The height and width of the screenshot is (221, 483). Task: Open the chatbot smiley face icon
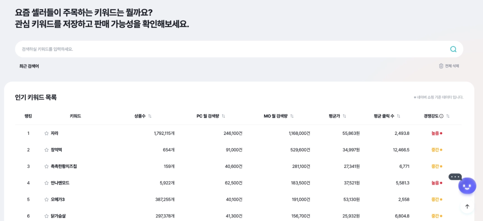467,186
